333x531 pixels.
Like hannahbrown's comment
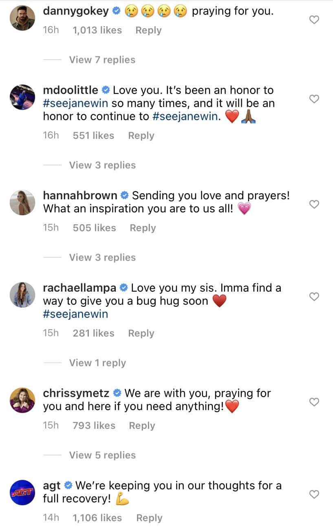click(314, 204)
